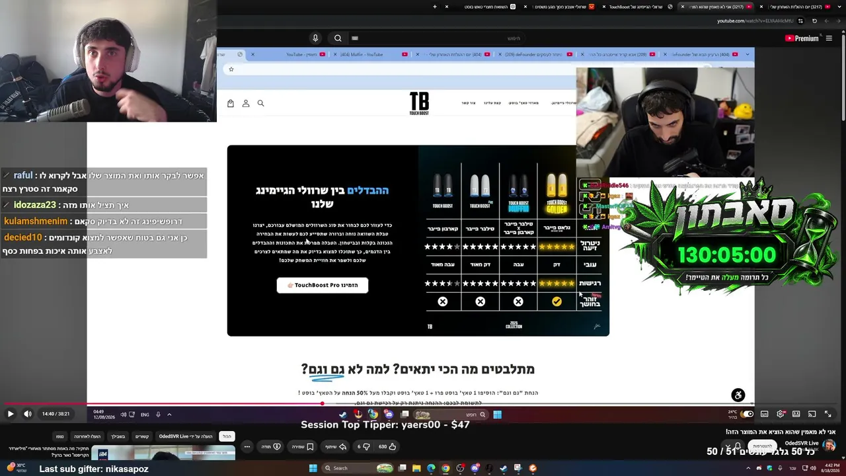The width and height of the screenshot is (846, 476).
Task: Open a new browser tab with the plus
Action: (x=434, y=7)
